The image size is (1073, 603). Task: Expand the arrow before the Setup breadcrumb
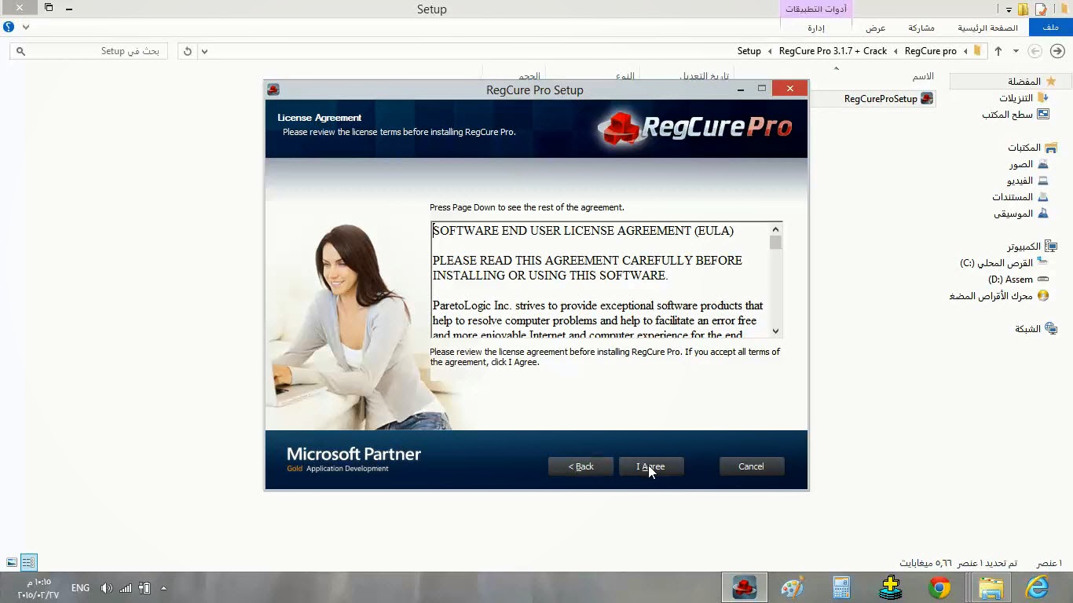coord(770,51)
